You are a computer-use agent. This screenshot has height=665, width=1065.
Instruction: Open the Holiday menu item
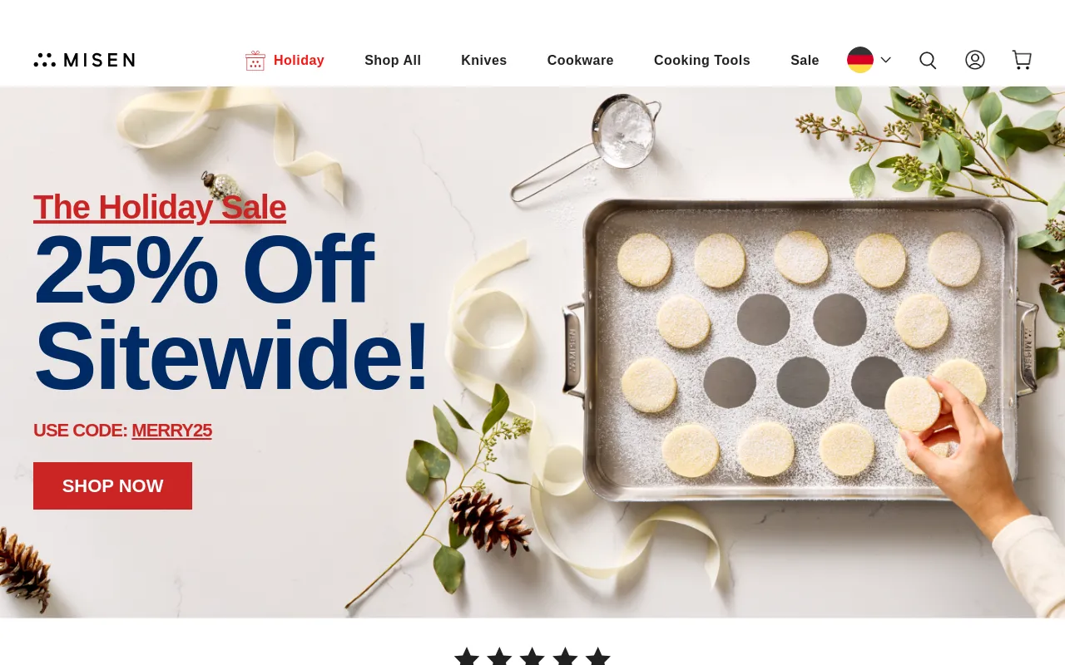coord(299,60)
